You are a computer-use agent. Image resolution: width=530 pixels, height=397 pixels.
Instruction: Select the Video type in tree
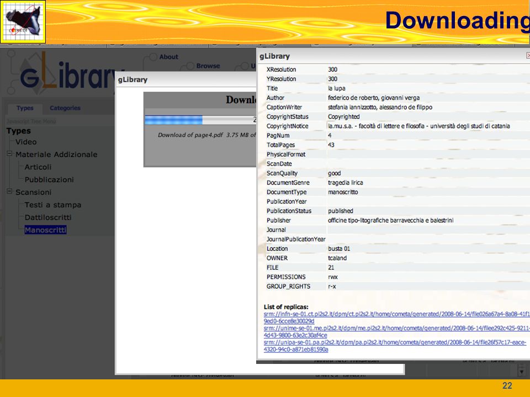pos(26,142)
